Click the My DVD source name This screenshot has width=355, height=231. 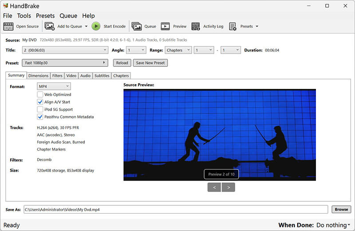[x=29, y=40]
